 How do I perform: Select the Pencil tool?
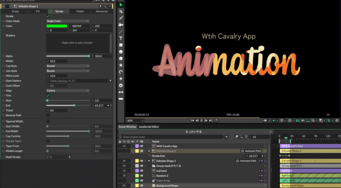121,18
